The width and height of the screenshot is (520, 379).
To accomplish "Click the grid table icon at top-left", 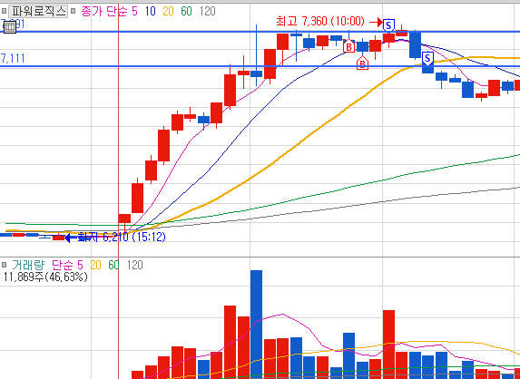I will pyautogui.click(x=10, y=27).
